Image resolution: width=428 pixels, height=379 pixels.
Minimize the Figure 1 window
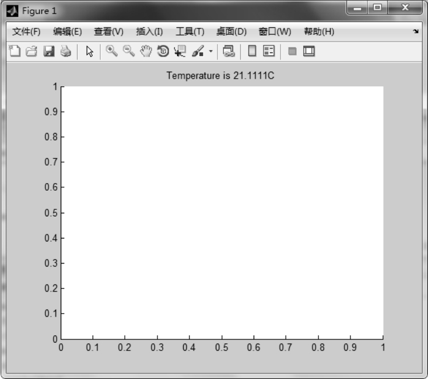[x=357, y=8]
